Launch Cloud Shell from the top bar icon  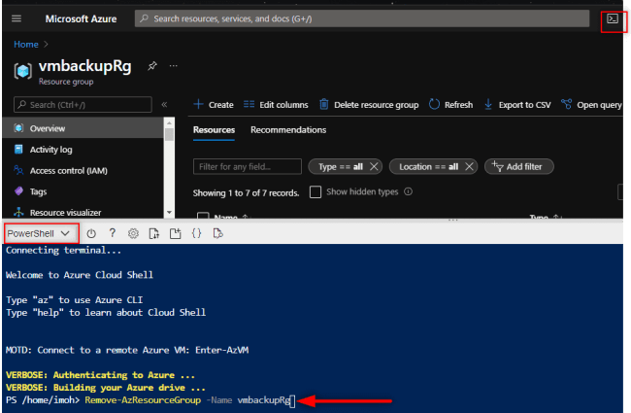coord(613,18)
